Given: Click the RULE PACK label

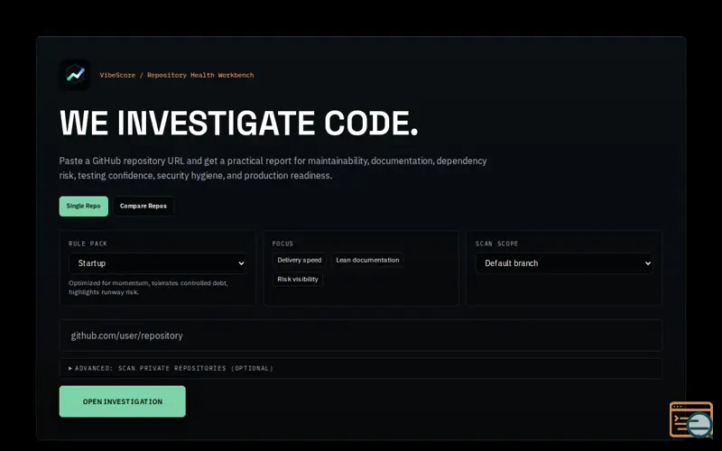Looking at the screenshot, I should click(88, 244).
